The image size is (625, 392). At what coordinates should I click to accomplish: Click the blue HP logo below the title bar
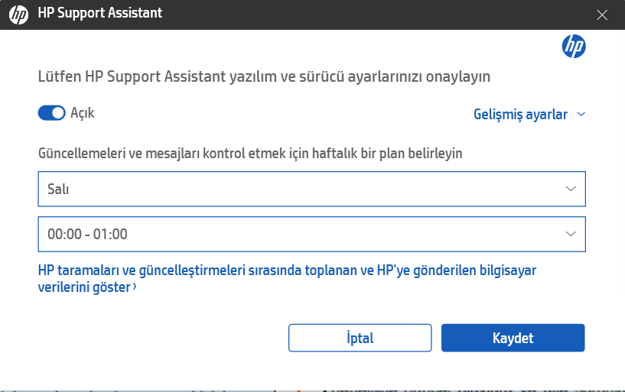coord(574,46)
